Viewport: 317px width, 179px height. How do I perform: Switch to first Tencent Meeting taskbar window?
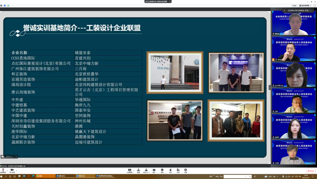(x=65, y=176)
